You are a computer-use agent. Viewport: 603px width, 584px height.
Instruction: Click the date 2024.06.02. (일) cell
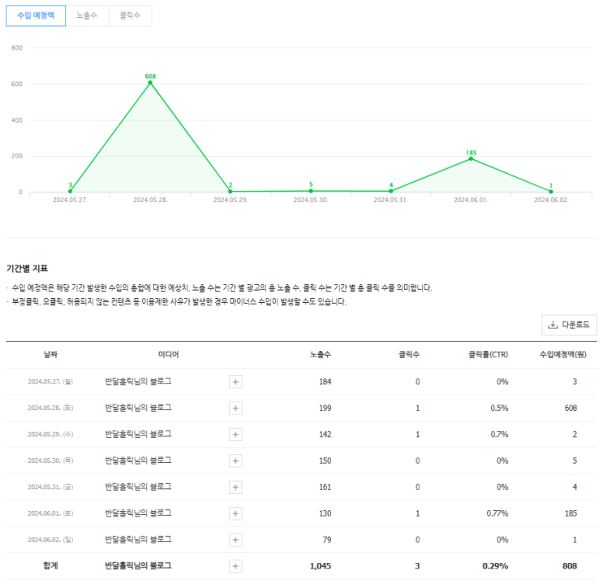click(50, 539)
